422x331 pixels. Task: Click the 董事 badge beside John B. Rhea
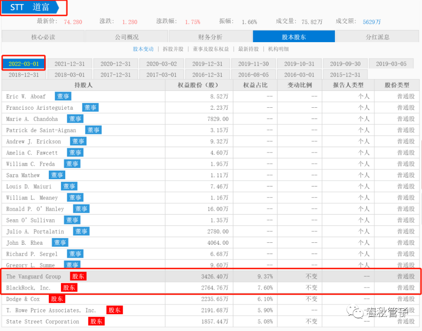coord(60,242)
